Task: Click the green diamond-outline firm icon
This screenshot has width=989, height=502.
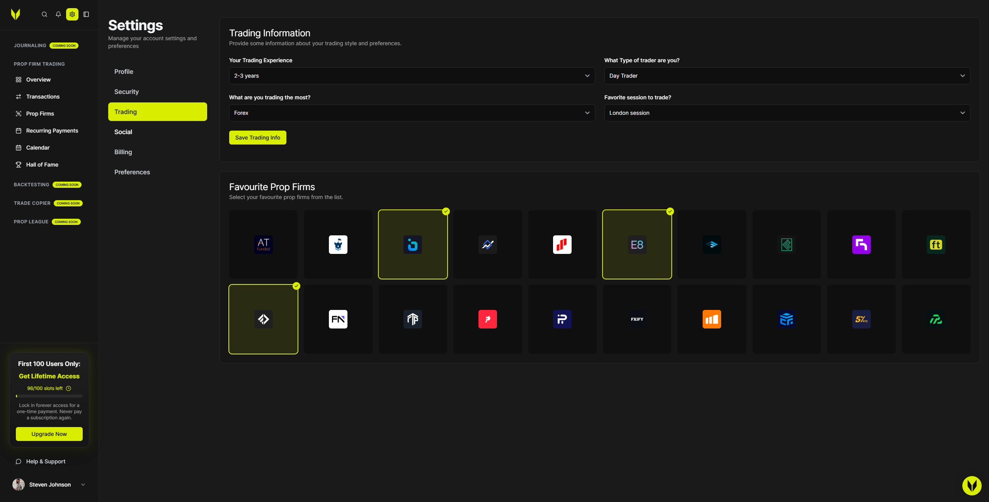Action: [786, 245]
